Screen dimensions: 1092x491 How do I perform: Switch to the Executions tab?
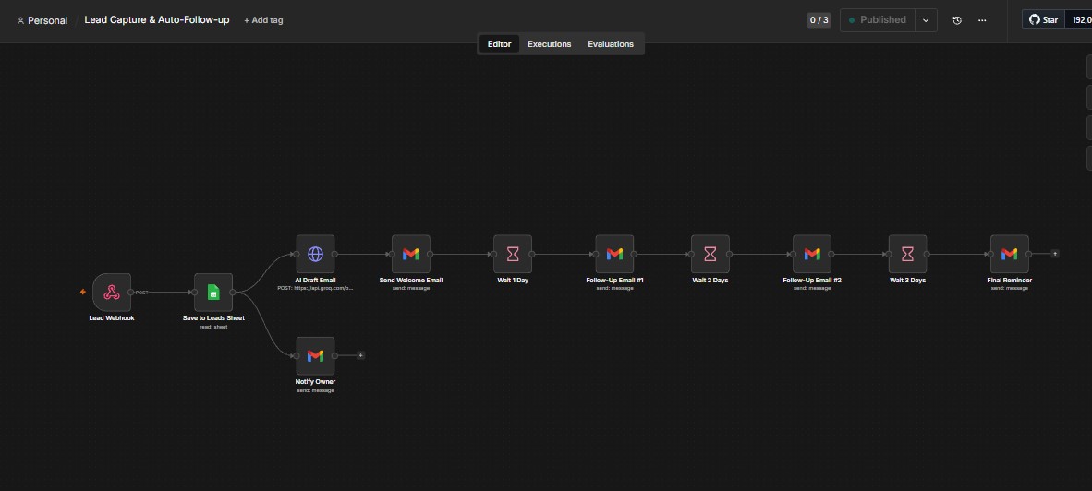550,43
